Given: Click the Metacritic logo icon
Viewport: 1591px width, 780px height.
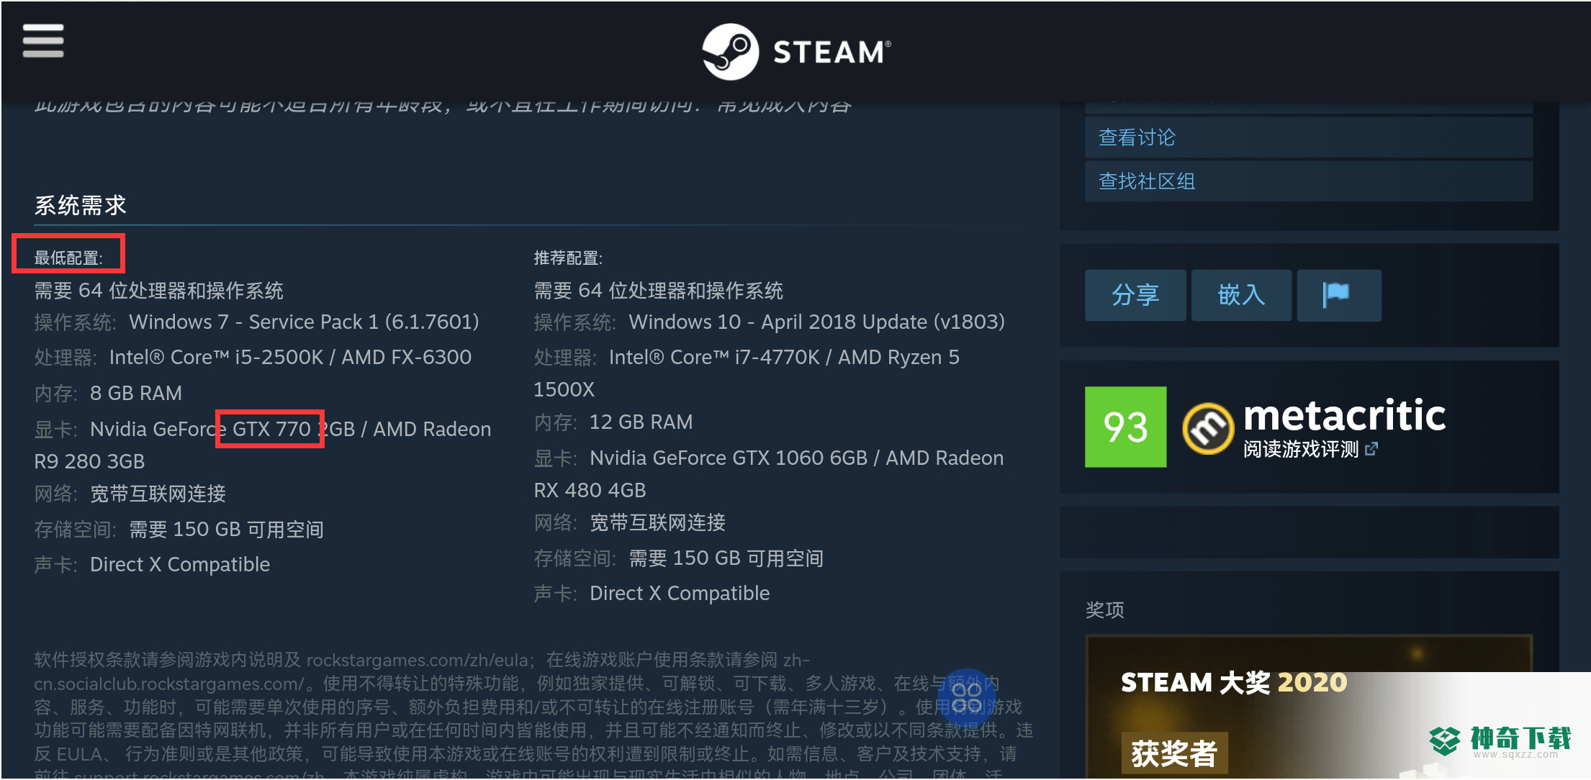Looking at the screenshot, I should (x=1207, y=429).
